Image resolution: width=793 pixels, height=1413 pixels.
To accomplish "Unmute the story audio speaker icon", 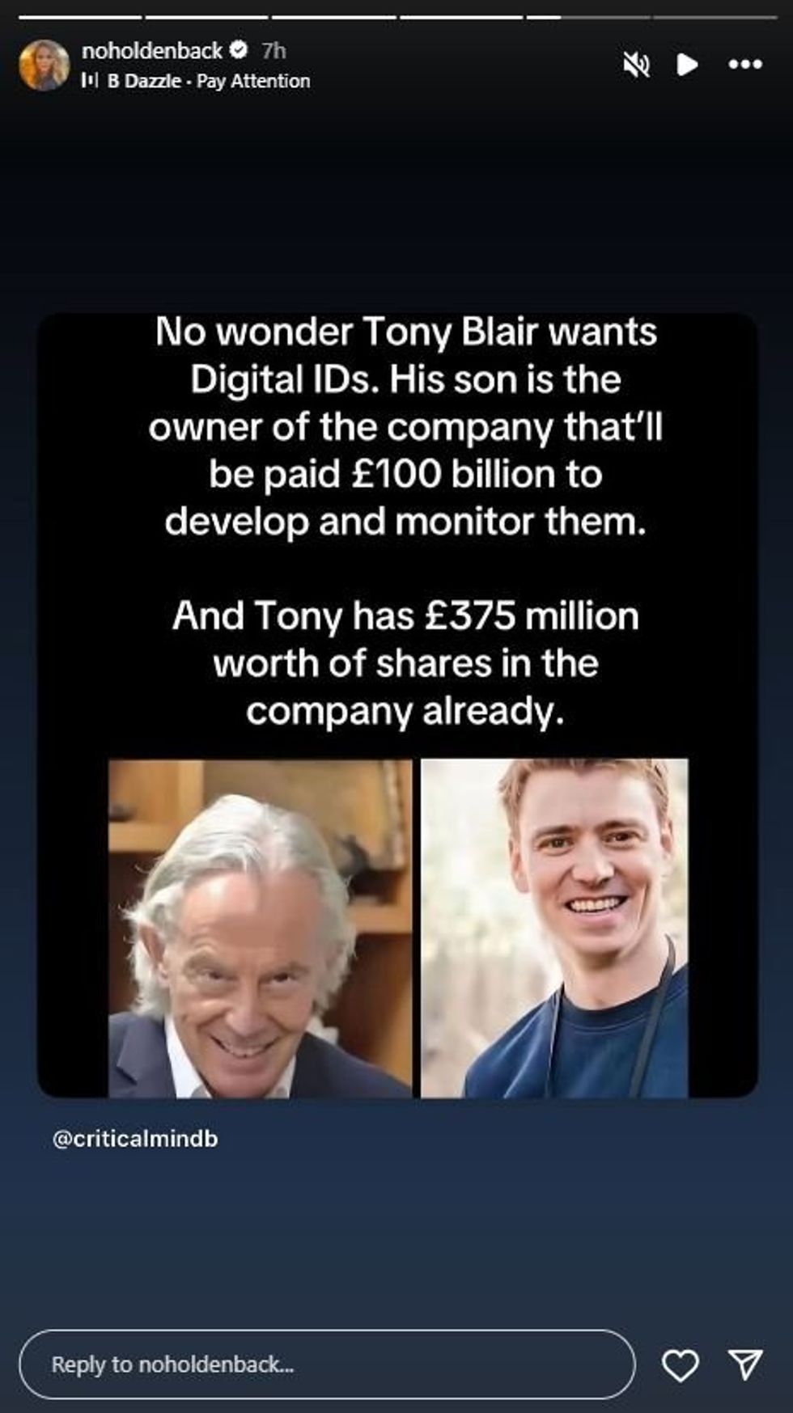I will pyautogui.click(x=637, y=65).
